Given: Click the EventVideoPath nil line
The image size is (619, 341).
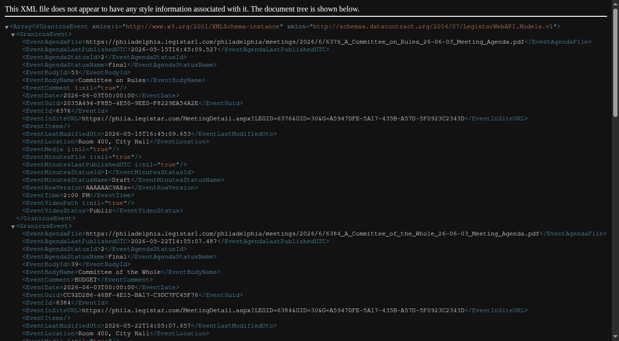Looking at the screenshot, I should pyautogui.click(x=78, y=203).
